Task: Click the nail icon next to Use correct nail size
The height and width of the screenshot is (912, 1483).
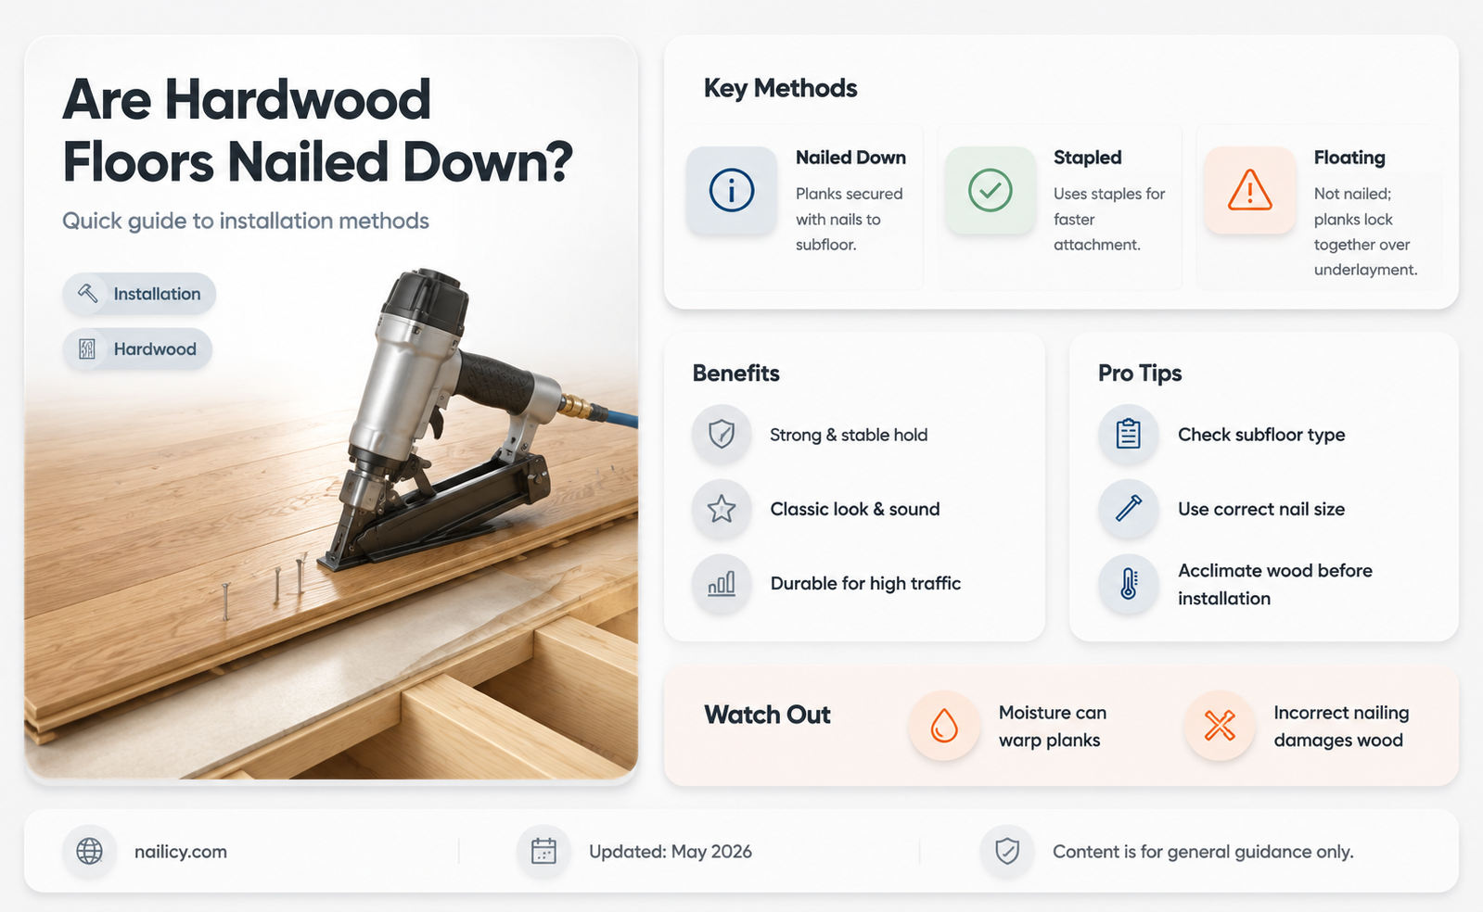Action: pos(1129,509)
